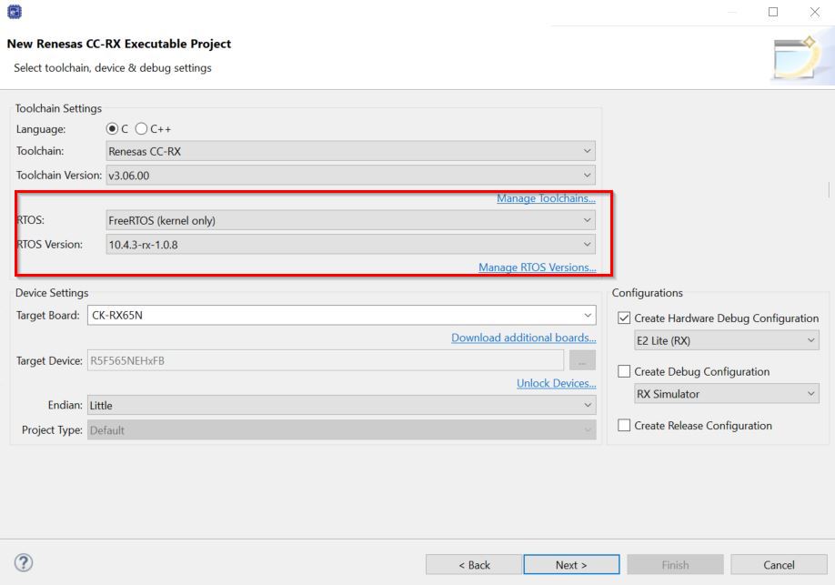
Task: Open the Manage RTOS Versions link
Action: pyautogui.click(x=537, y=267)
